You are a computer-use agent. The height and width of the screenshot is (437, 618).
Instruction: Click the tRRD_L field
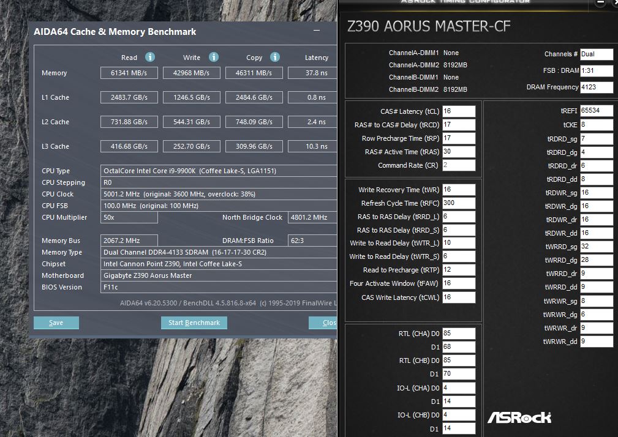(459, 217)
